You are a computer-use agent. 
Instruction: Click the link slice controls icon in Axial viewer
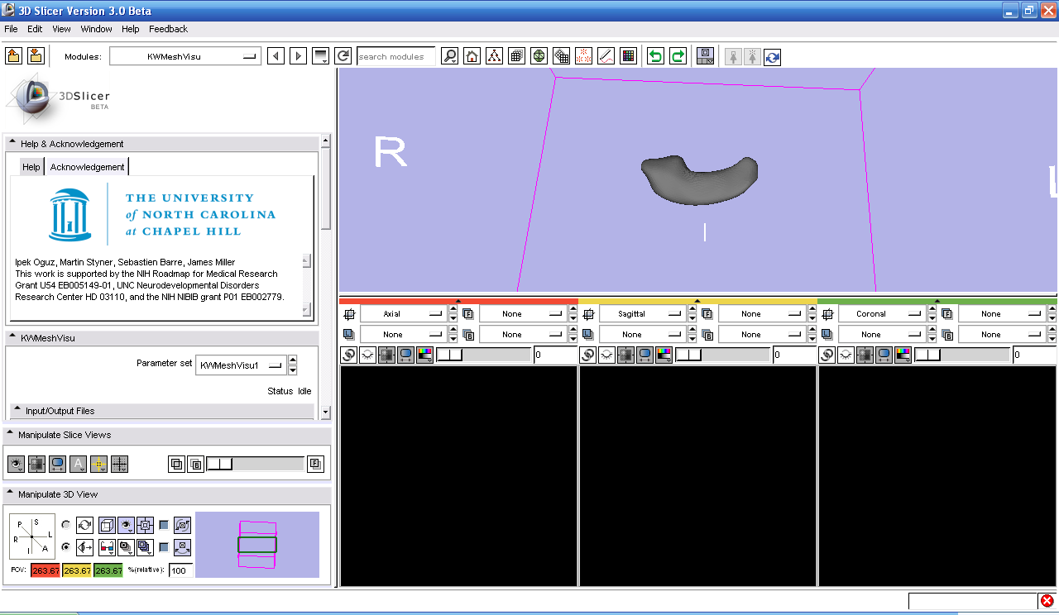pos(348,355)
